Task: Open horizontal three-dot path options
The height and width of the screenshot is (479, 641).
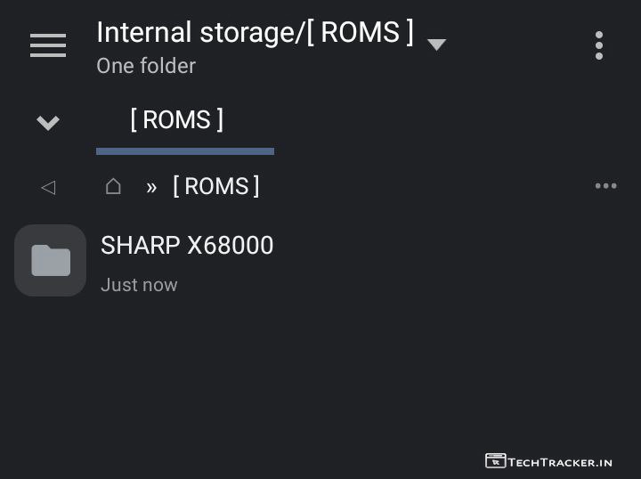Action: coord(605,186)
